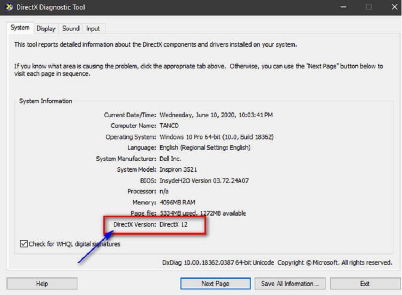Click the greyed-out maximize button
Viewport: 402px width, 295px height.
pyautogui.click(x=368, y=7)
